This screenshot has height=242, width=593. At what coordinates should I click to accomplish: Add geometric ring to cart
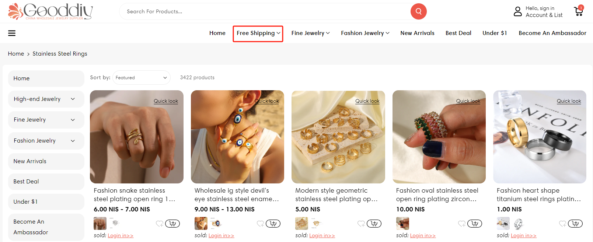[x=374, y=224]
